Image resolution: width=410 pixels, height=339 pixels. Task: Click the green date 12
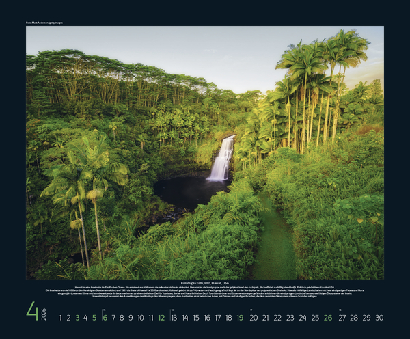pyautogui.click(x=161, y=318)
